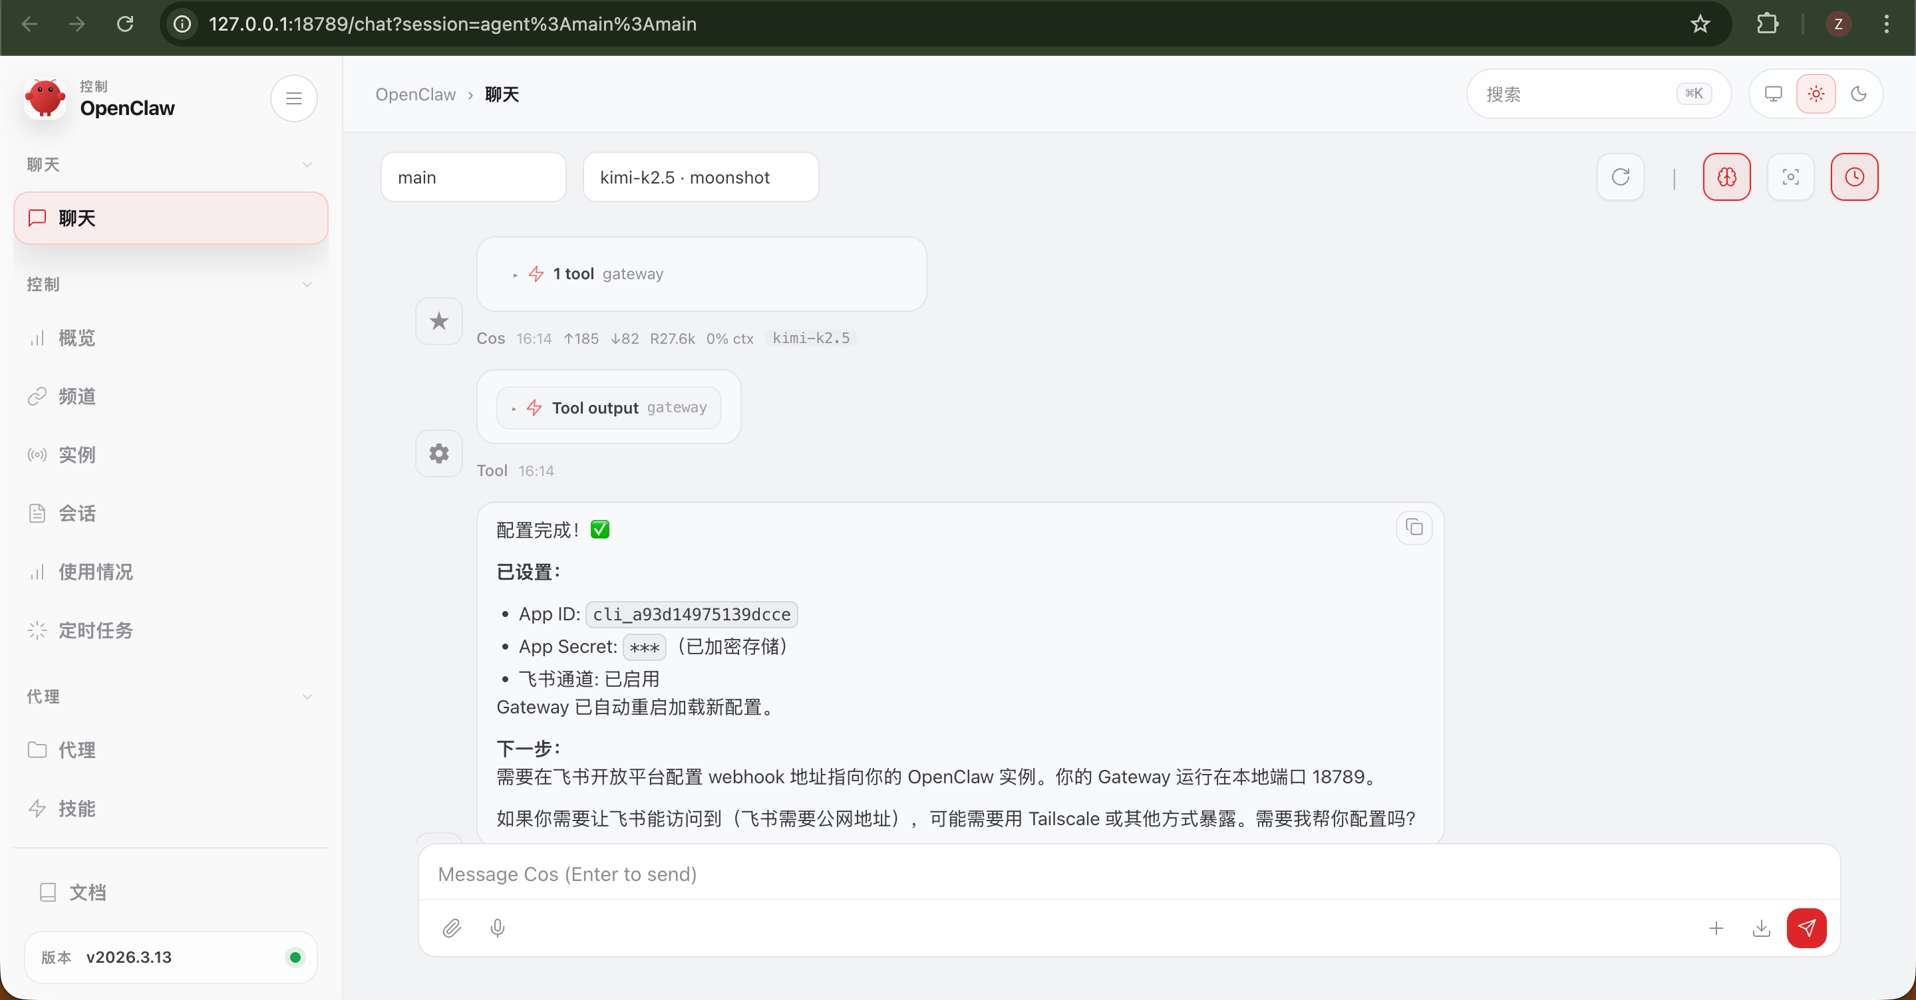1916x1000 pixels.
Task: Open the kimi-k2.5 · moonshot model dropdown
Action: [x=701, y=177]
